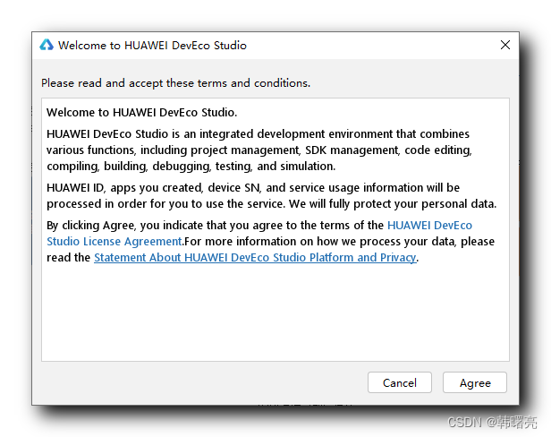Click the CSDN watermark text

tap(490, 421)
